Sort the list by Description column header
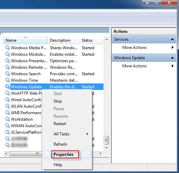Viewport: 179px width, 173px height. click(x=64, y=40)
